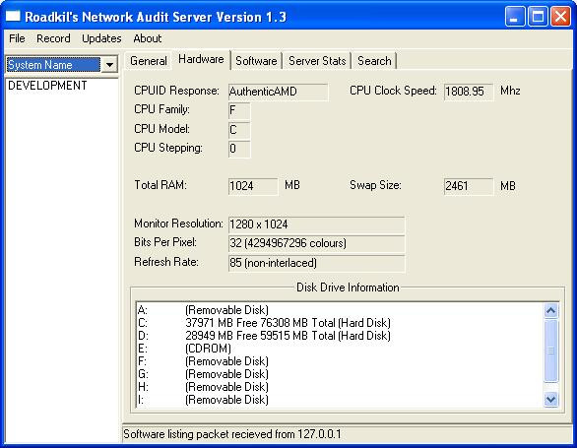Switch to the Search tab
The height and width of the screenshot is (448, 577).
pyautogui.click(x=374, y=61)
